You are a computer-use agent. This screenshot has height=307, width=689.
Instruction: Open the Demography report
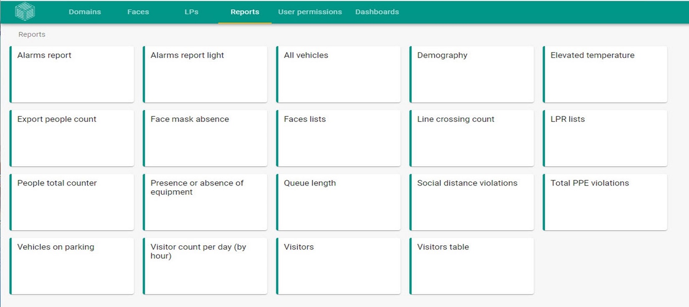pyautogui.click(x=472, y=74)
